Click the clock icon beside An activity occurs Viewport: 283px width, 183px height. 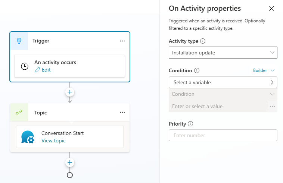tap(25, 66)
